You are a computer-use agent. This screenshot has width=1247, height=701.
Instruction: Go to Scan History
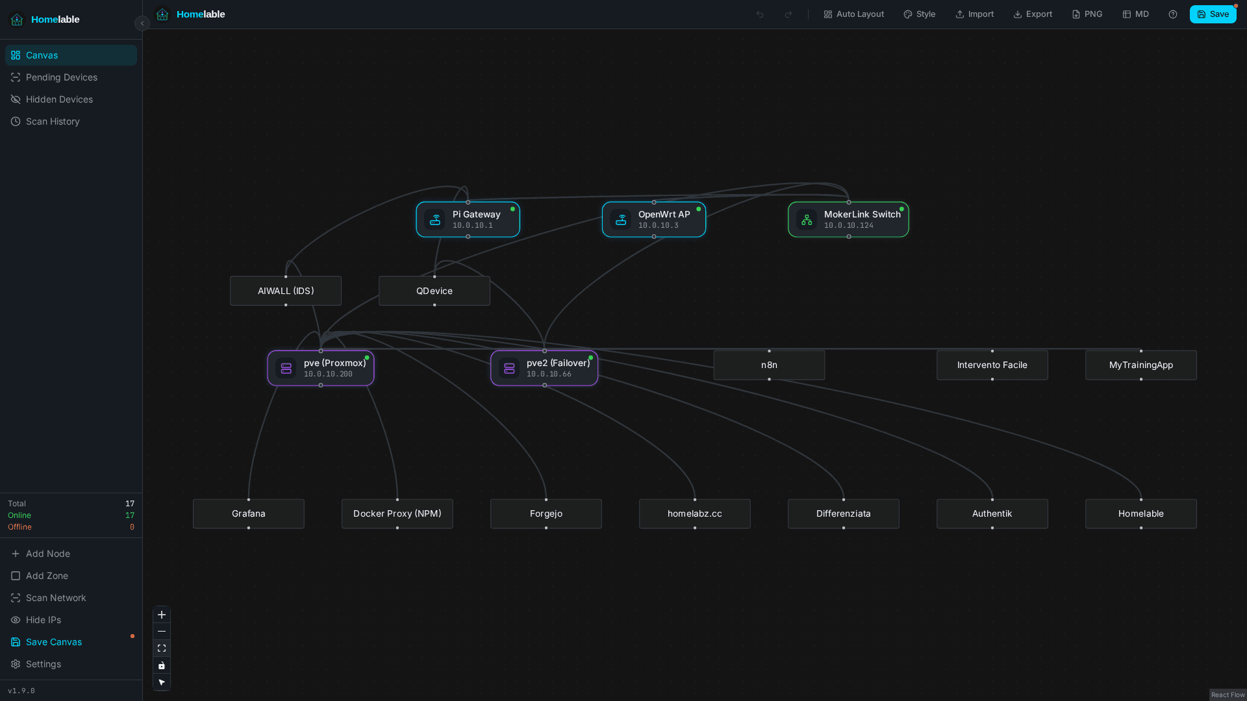[x=53, y=121]
